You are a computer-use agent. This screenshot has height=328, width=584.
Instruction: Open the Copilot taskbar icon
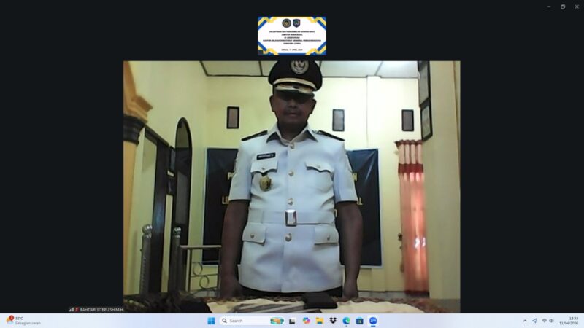(307, 321)
